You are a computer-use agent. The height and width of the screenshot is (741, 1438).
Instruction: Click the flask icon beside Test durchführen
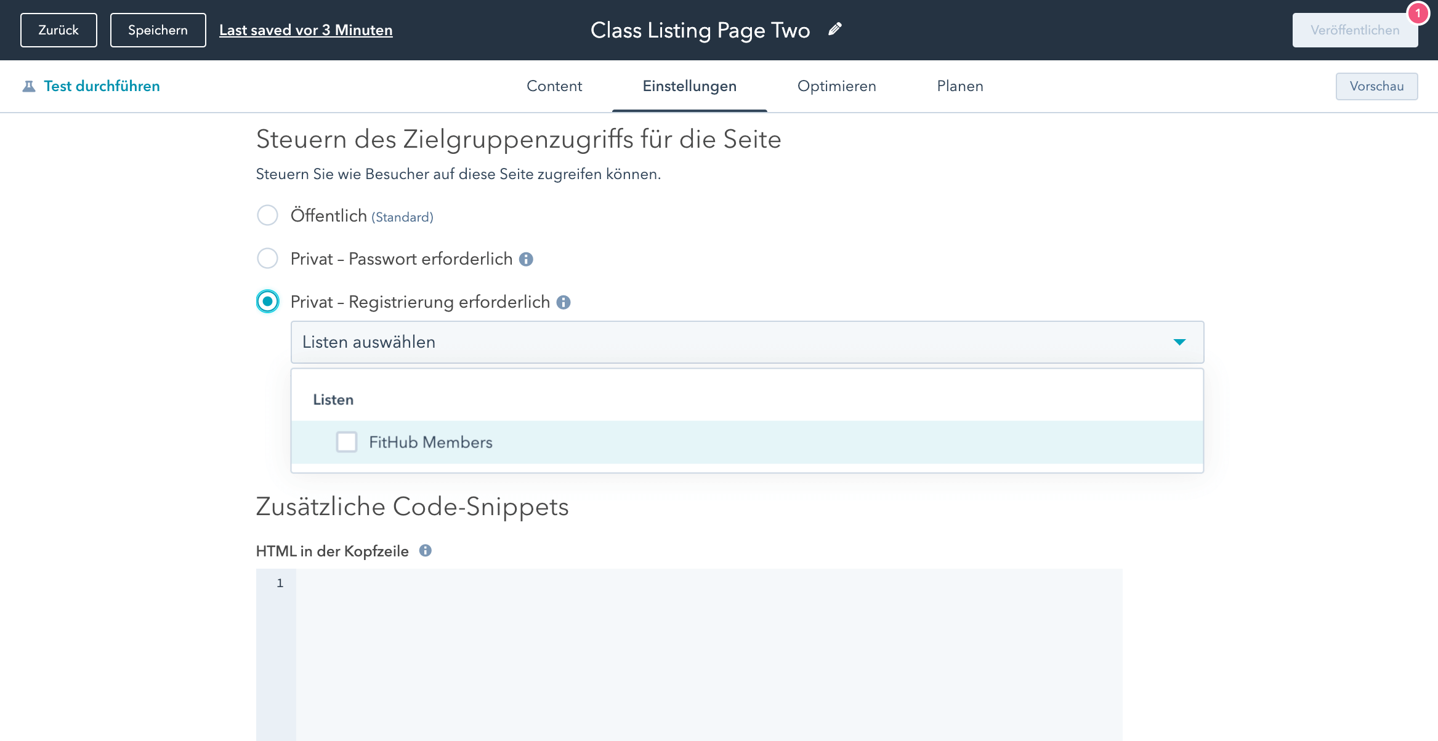(29, 87)
